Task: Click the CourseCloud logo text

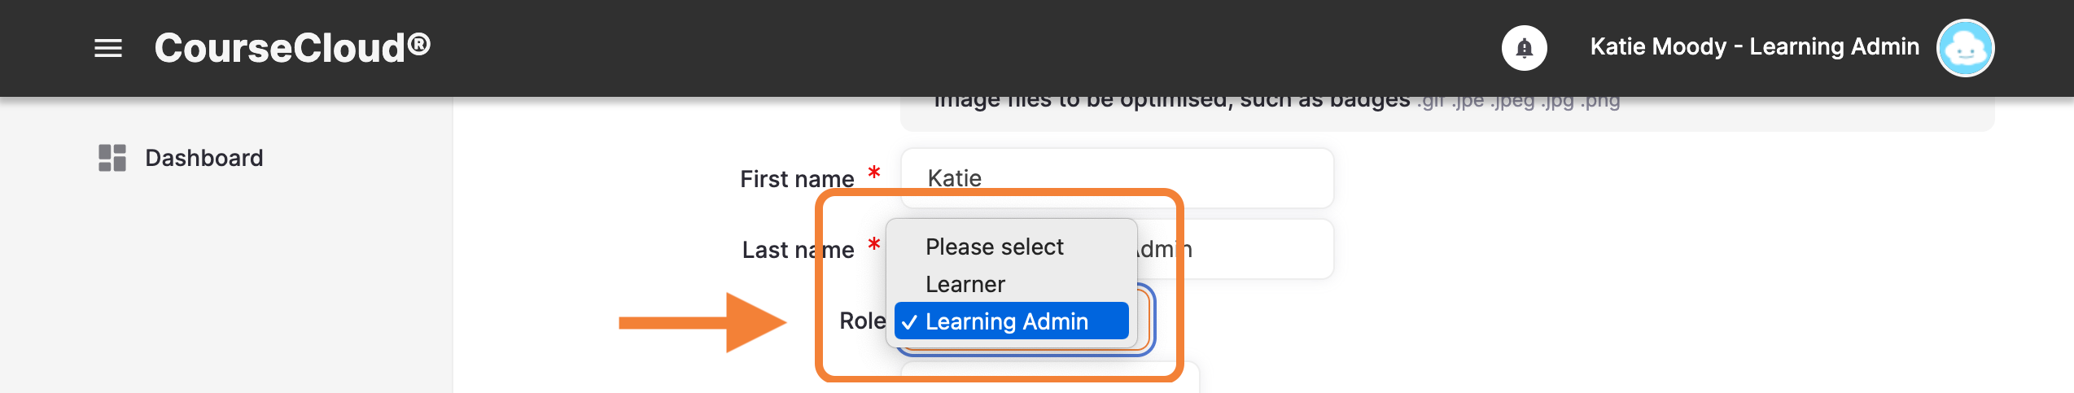Action: click(x=292, y=48)
